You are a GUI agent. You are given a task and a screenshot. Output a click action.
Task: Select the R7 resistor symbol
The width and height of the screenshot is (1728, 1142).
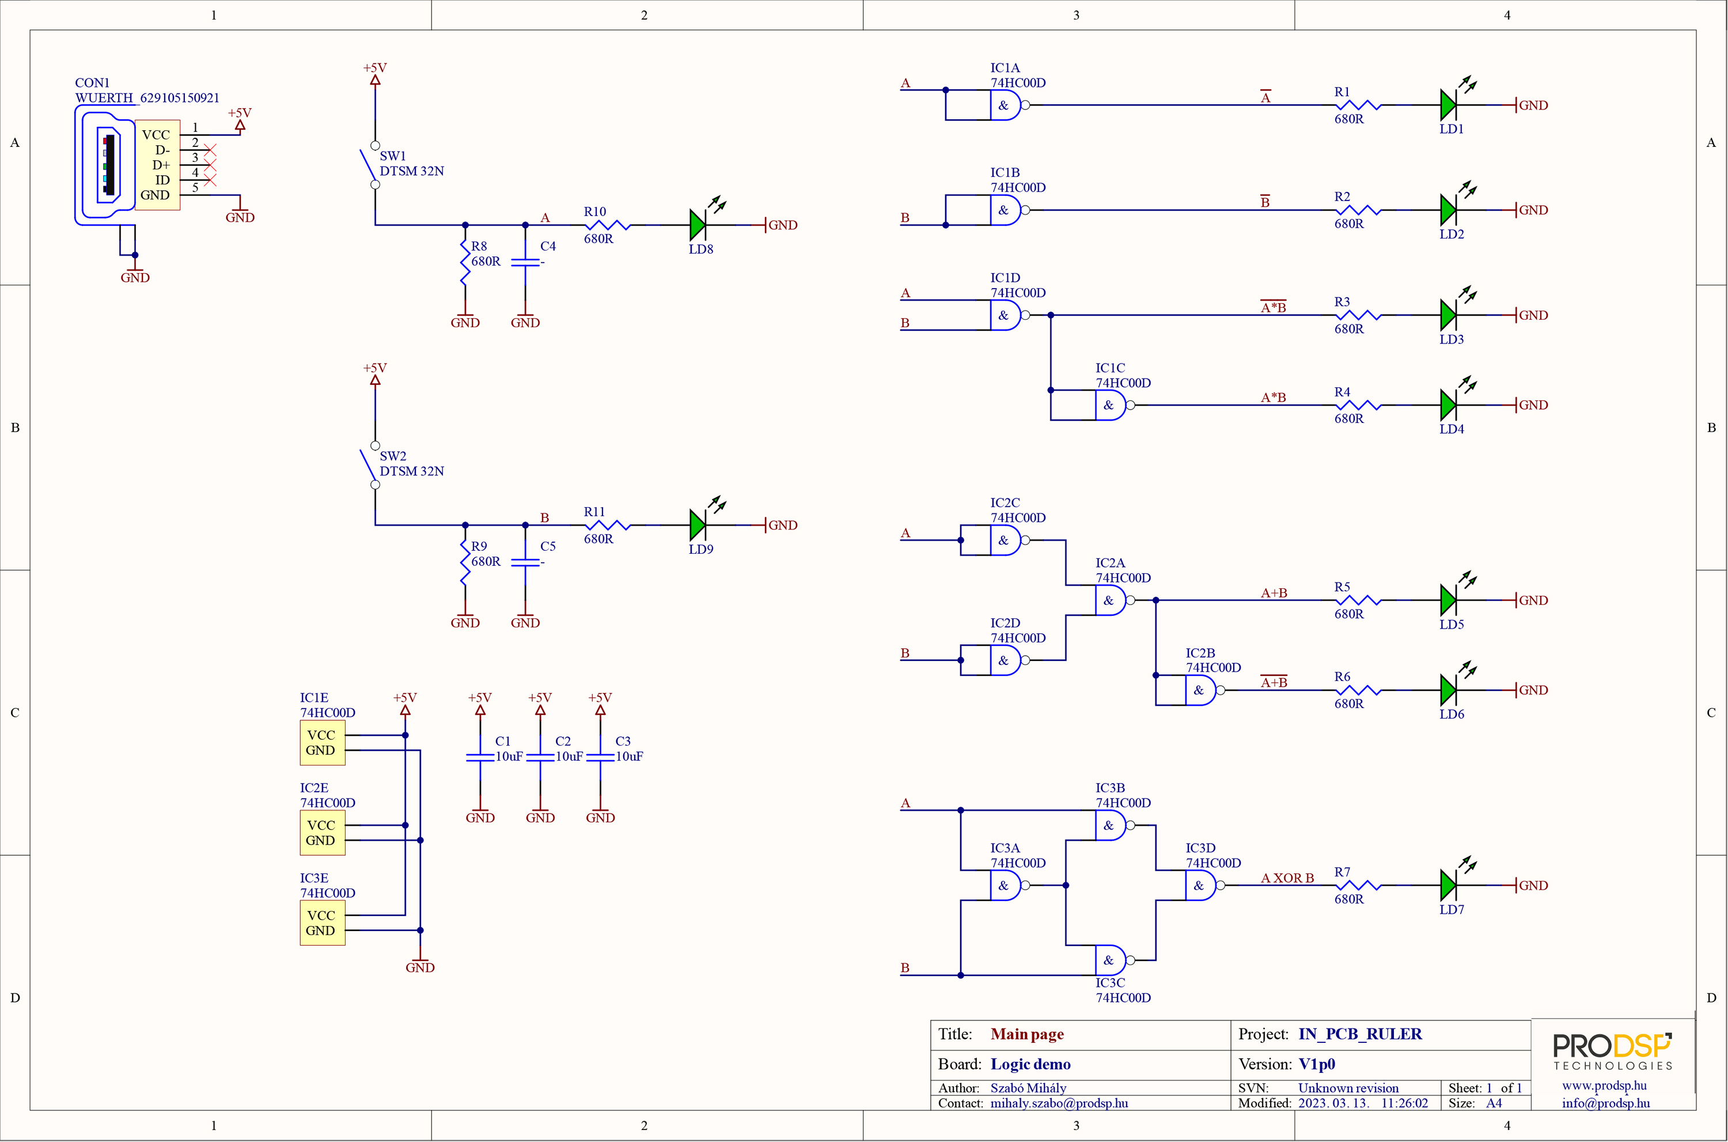pos(1358,885)
